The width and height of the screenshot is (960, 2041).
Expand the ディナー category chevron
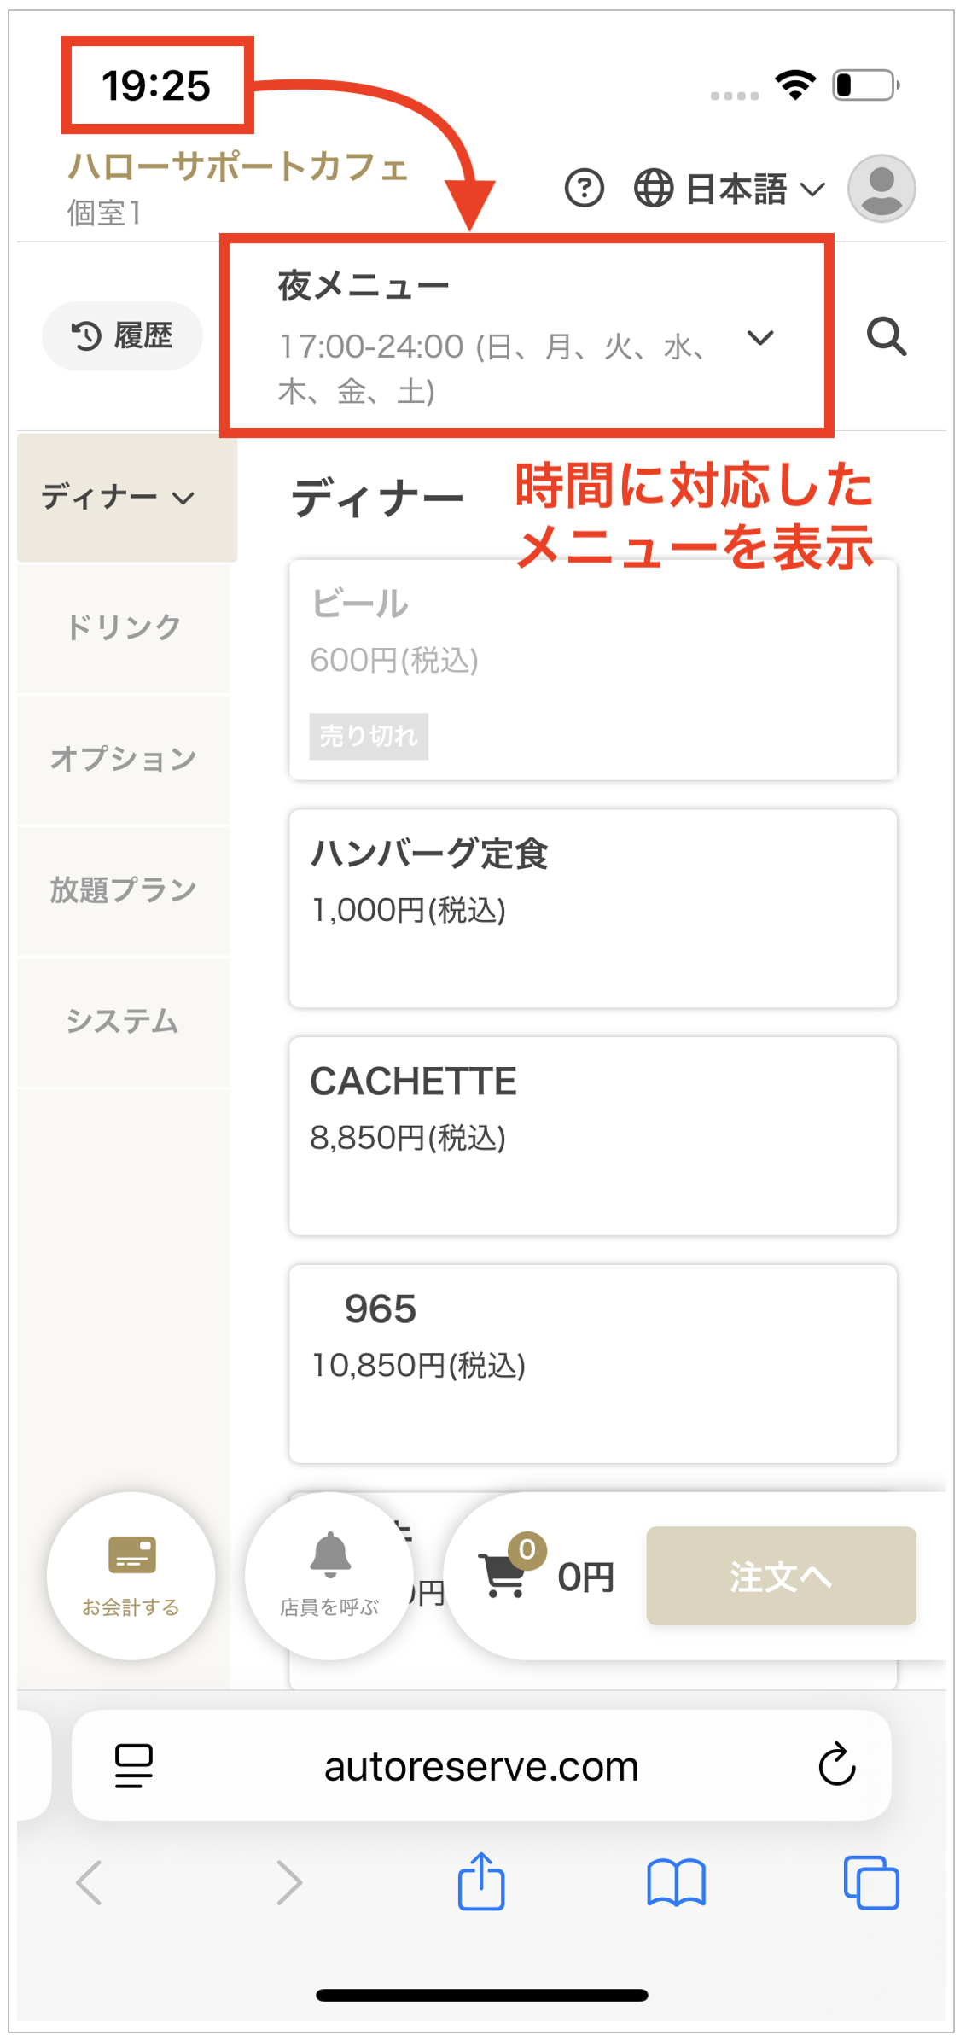click(x=183, y=498)
